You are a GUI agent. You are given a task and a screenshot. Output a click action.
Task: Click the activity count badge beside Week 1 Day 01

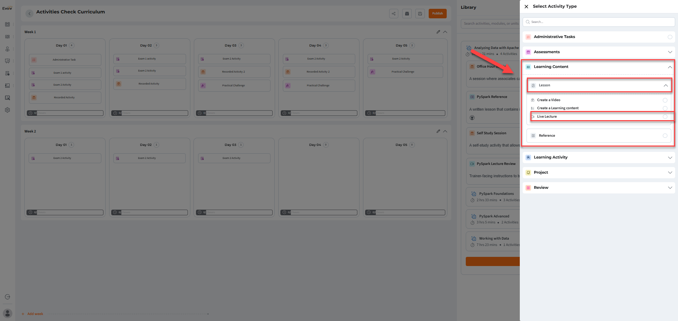pos(72,45)
